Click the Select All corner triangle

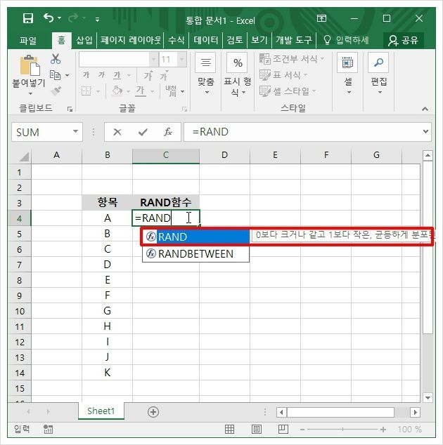click(x=24, y=157)
